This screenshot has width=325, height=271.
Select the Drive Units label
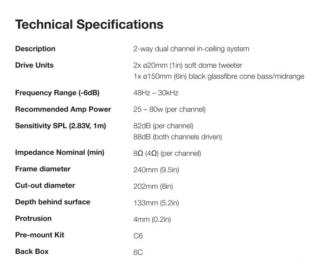tap(34, 65)
